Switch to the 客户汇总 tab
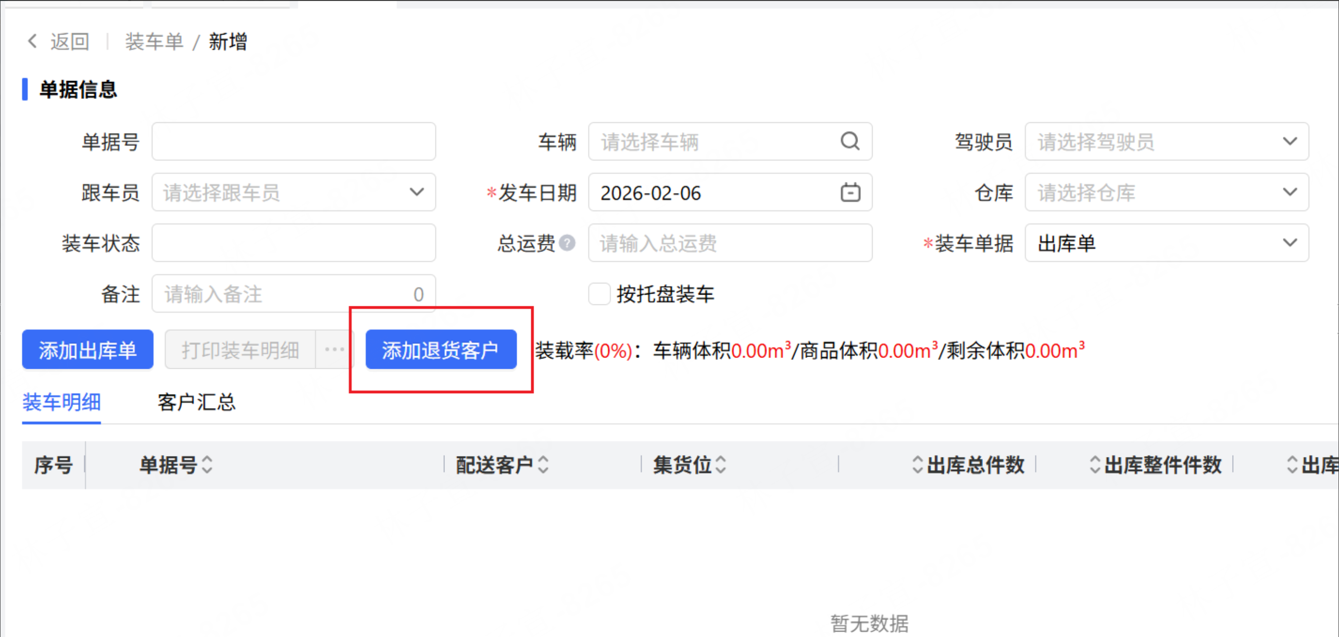Image resolution: width=1339 pixels, height=637 pixels. pyautogui.click(x=197, y=402)
